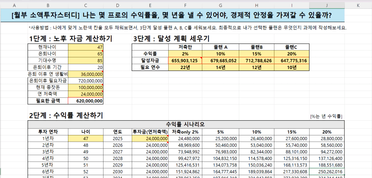Select the 은퇴나이 value cell 65
This screenshot has height=178, width=372.
tap(86, 54)
